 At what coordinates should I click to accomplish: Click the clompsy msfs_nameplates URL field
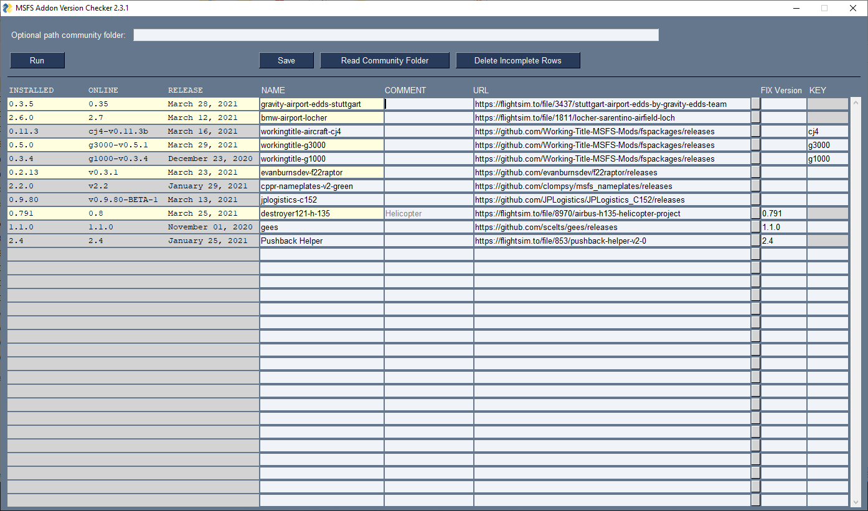612,186
